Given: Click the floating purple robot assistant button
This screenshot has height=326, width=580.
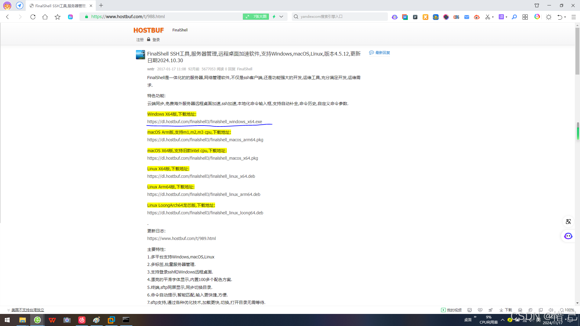Looking at the screenshot, I should pyautogui.click(x=568, y=236).
